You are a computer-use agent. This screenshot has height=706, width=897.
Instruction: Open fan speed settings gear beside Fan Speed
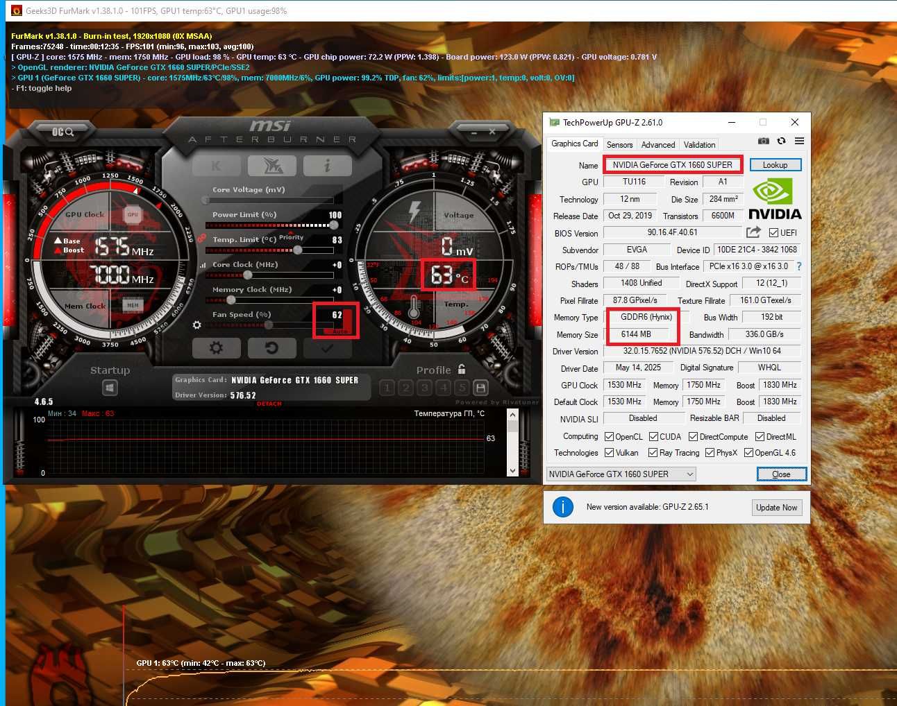197,325
